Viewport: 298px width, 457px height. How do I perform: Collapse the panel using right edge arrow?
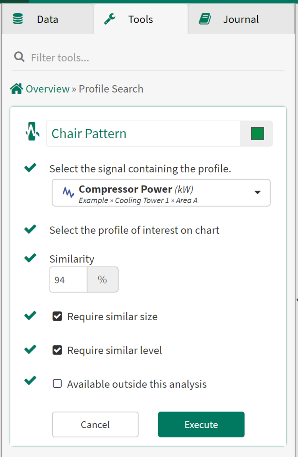(296, 300)
